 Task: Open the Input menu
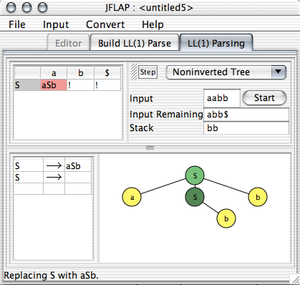pos(56,25)
